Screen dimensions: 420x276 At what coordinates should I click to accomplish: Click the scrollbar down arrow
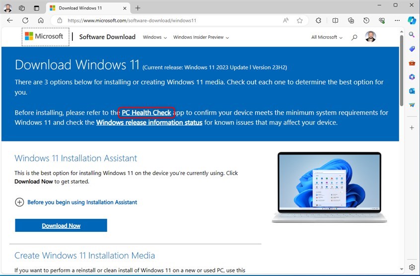401,269
